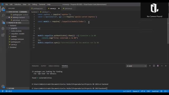Screen dimensions: 169x95
Task: Expand the sequelize models folder
Action: click(18, 34)
